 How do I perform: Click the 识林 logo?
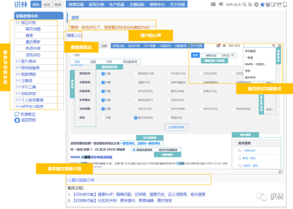[x=21, y=4]
